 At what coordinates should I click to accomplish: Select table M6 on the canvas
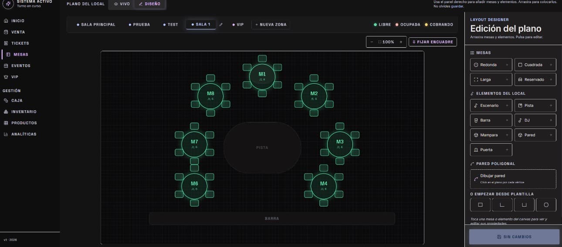[x=194, y=185]
